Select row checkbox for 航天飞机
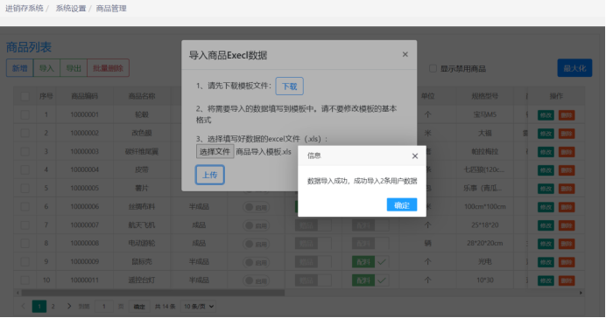The width and height of the screenshot is (606, 318). [x=25, y=225]
